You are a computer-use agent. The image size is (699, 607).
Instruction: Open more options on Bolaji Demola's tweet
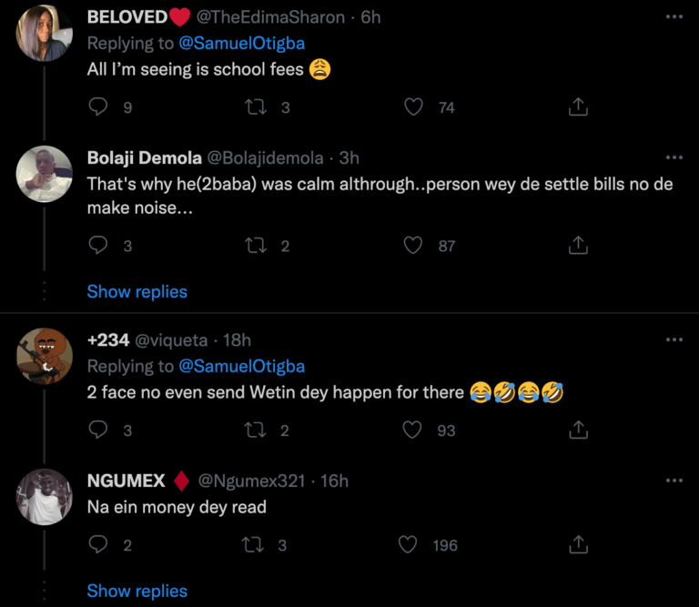tap(674, 157)
